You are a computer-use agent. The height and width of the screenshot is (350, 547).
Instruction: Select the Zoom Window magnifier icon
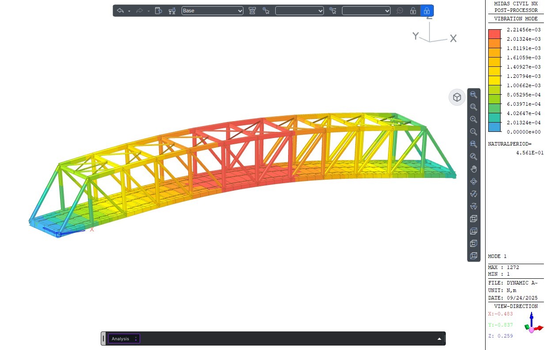coord(474,107)
